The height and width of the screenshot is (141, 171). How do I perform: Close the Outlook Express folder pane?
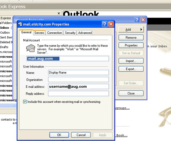point(59,13)
